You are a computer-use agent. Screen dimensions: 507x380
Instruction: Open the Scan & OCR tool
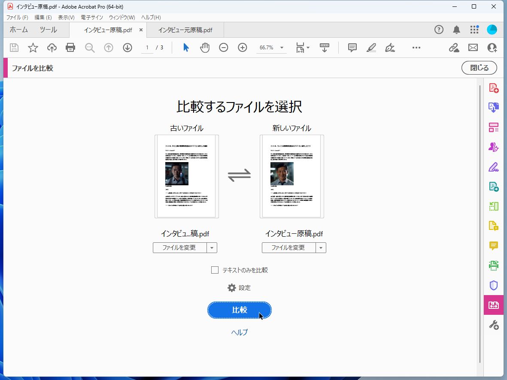[493, 265]
